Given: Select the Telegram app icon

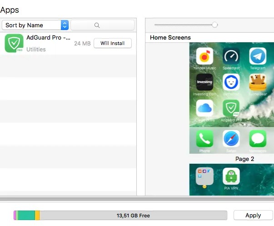Looking at the screenshot, I should tap(258, 56).
